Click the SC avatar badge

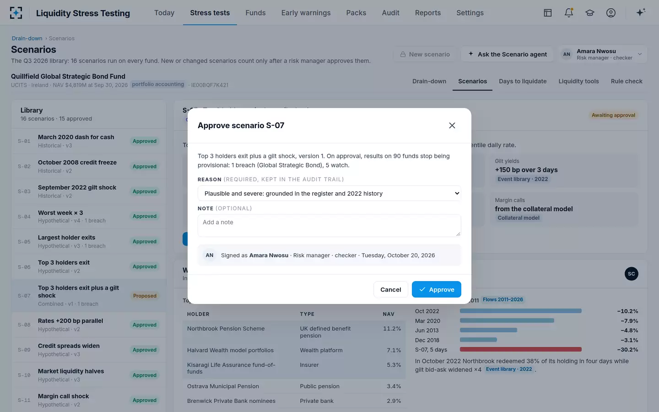click(632, 274)
